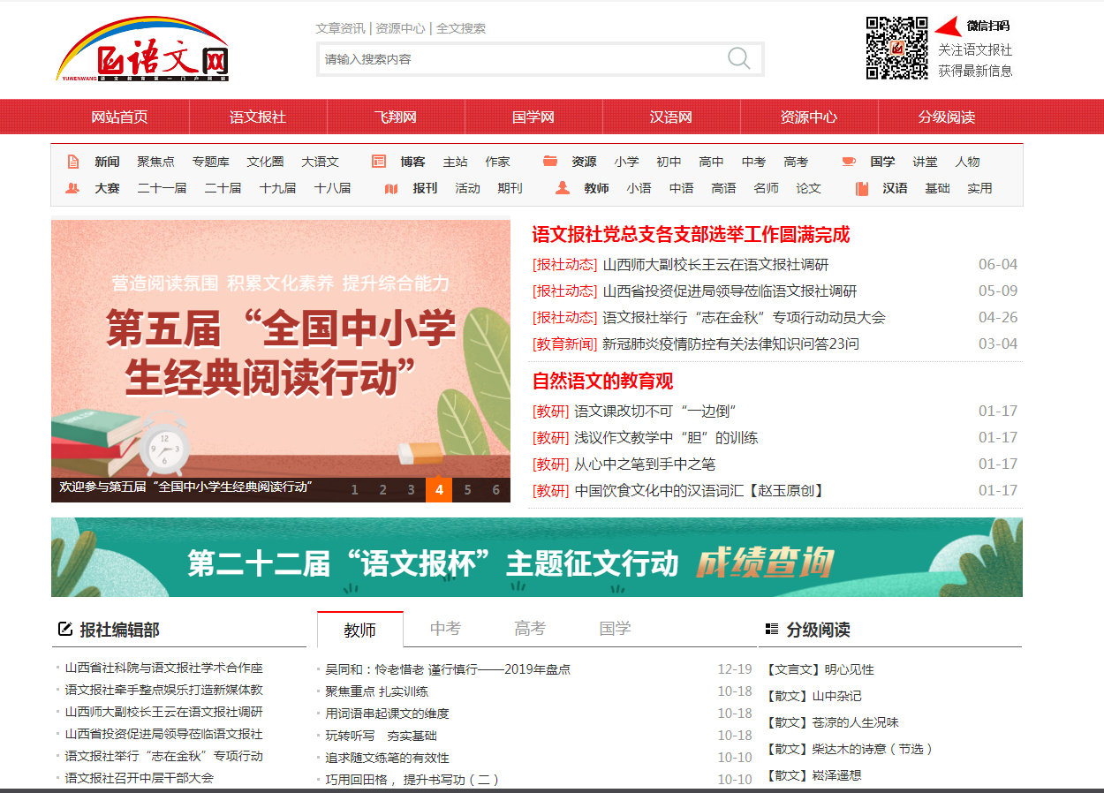Click the teacup icon beside 国学

click(849, 162)
